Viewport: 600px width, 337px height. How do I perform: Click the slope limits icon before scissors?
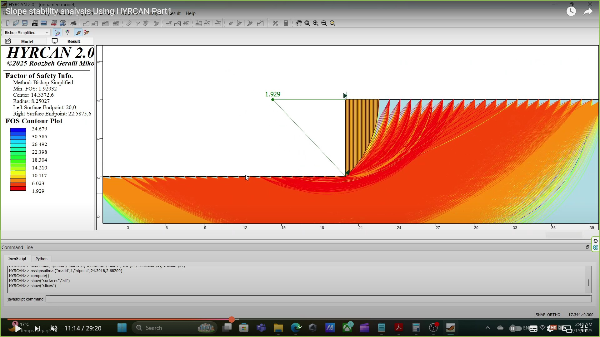pos(260,23)
